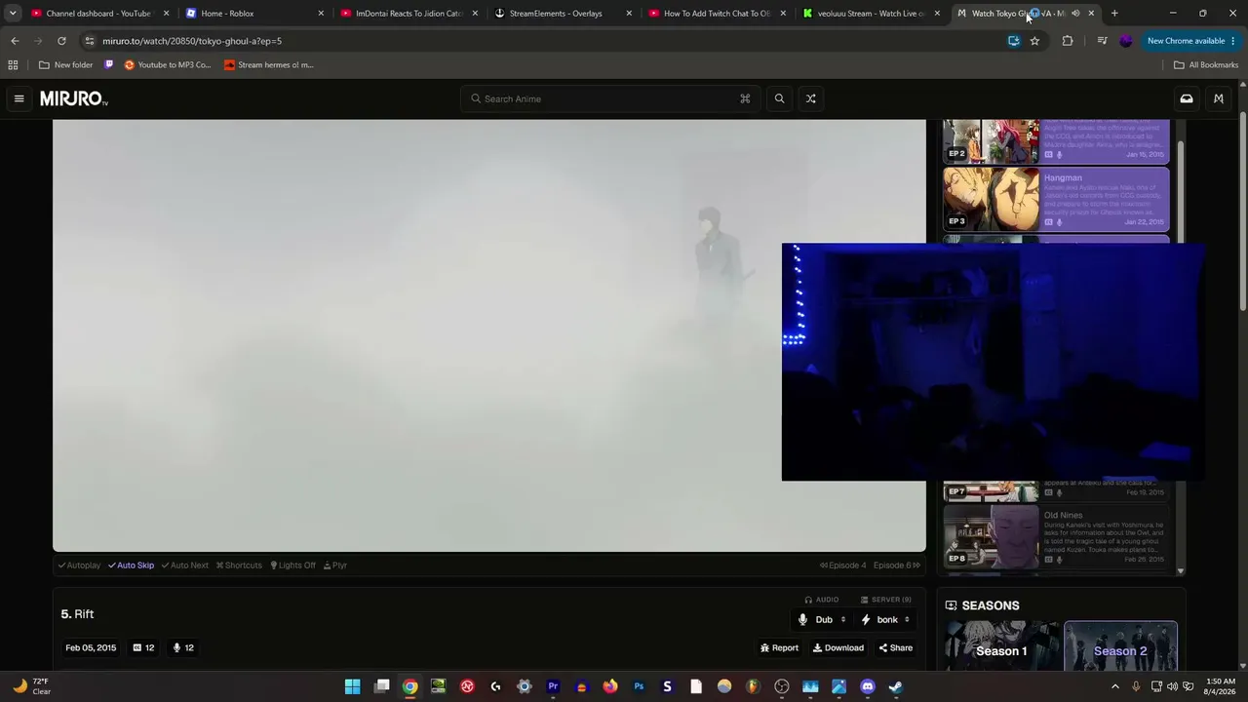
Task: Go to next Episode 6
Action: point(897,565)
